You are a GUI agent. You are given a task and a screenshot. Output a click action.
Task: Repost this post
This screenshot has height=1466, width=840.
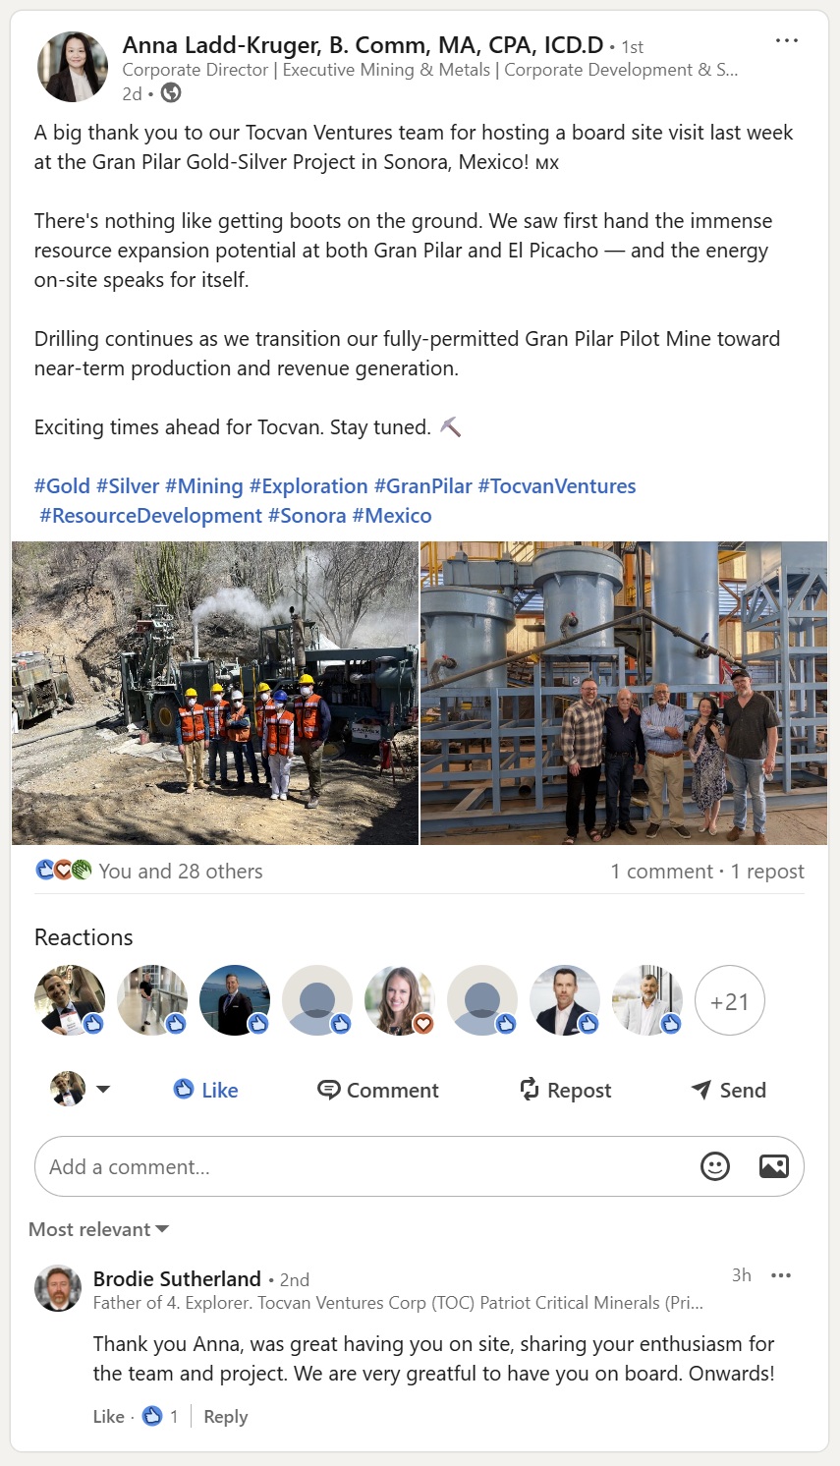(565, 1090)
